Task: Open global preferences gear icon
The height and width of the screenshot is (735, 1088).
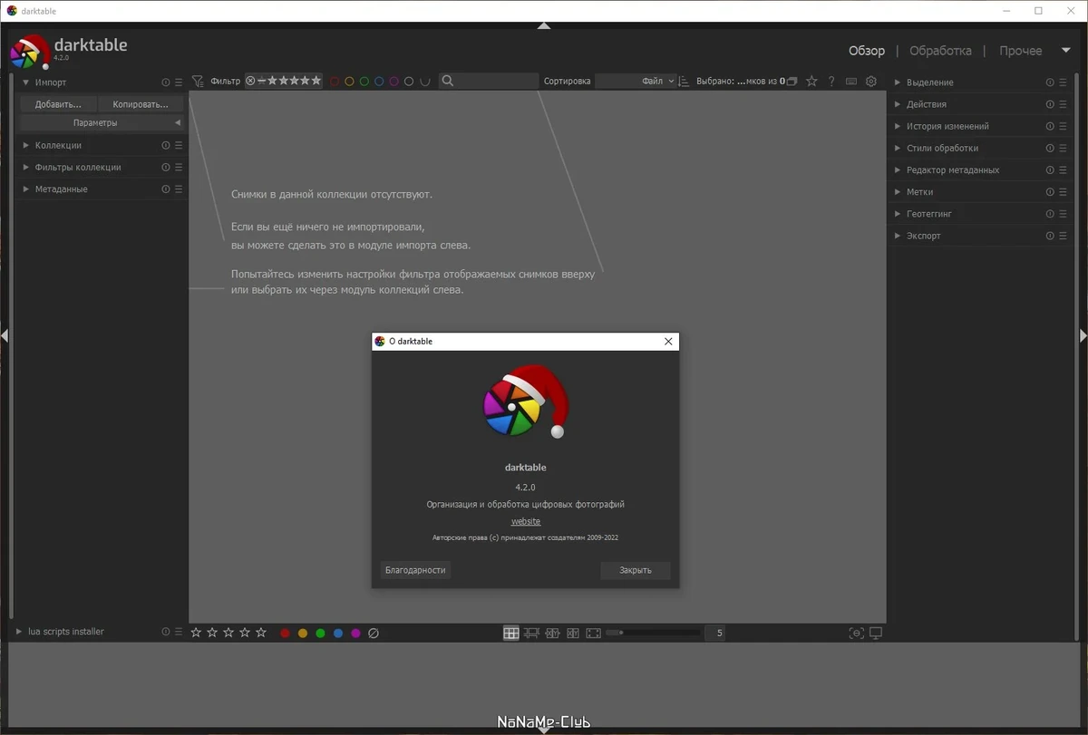Action: pyautogui.click(x=871, y=82)
